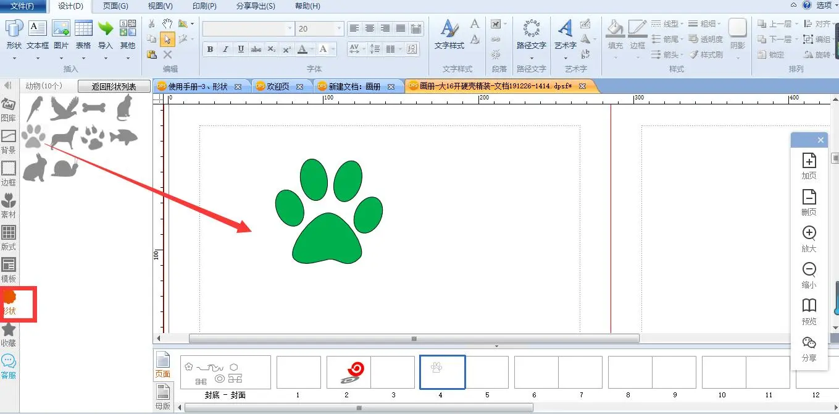Expand the font name combo box
The image size is (839, 414).
[x=290, y=29]
